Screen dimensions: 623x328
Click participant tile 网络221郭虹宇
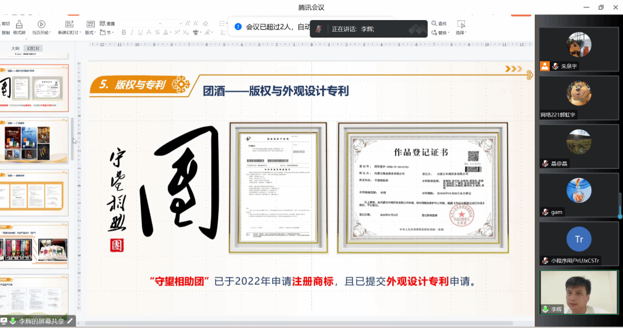(x=579, y=97)
